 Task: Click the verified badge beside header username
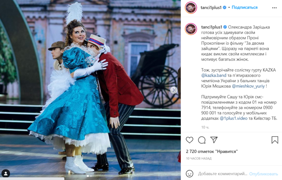225,8
